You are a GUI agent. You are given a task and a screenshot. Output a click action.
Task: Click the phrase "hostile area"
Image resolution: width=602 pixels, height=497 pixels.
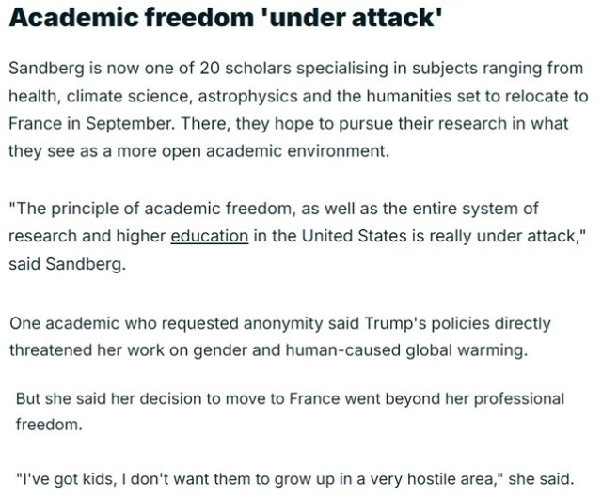[x=468, y=475]
